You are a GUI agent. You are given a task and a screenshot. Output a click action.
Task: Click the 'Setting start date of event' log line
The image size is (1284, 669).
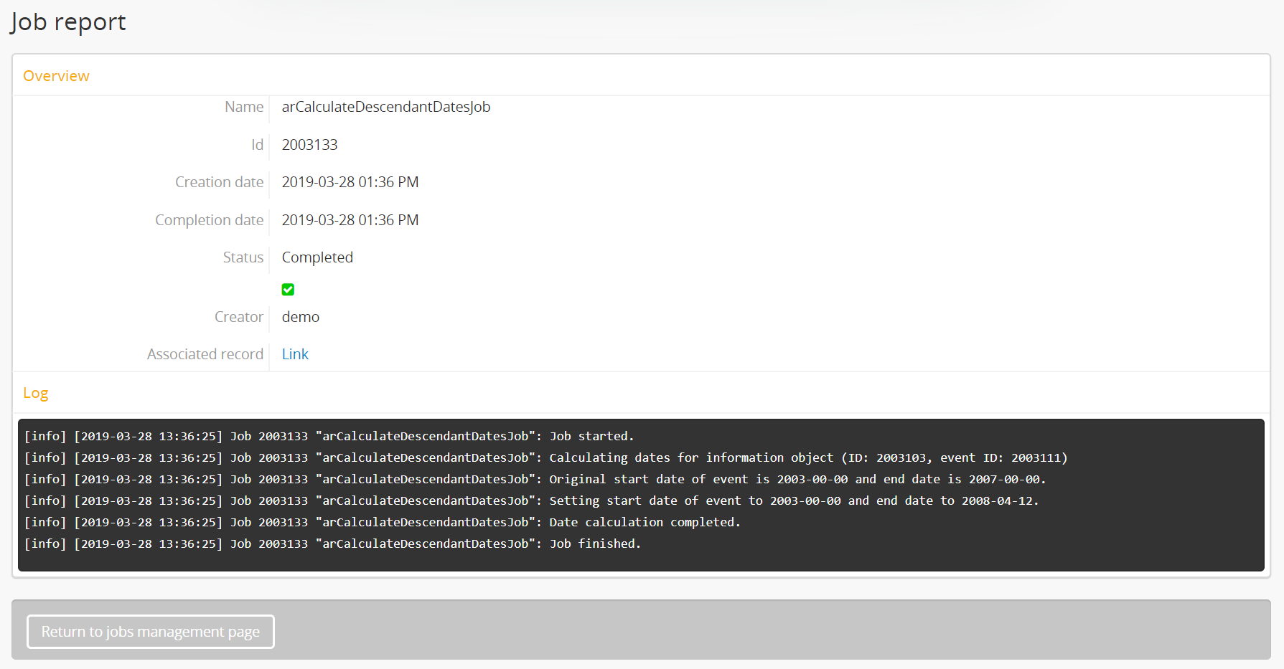[531, 500]
